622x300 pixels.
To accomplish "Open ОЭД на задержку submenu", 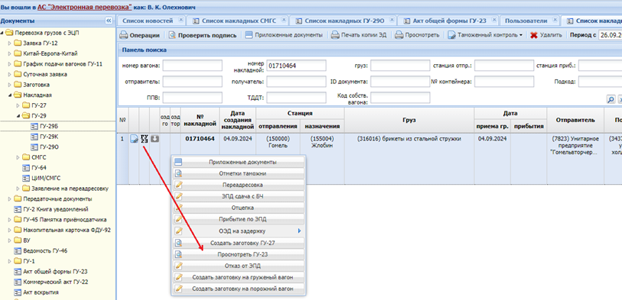I will point(239,231).
